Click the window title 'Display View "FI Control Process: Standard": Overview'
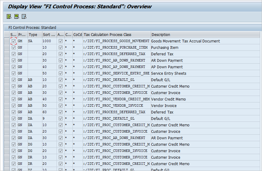Viewport: 262px width, 171px height. point(80,6)
